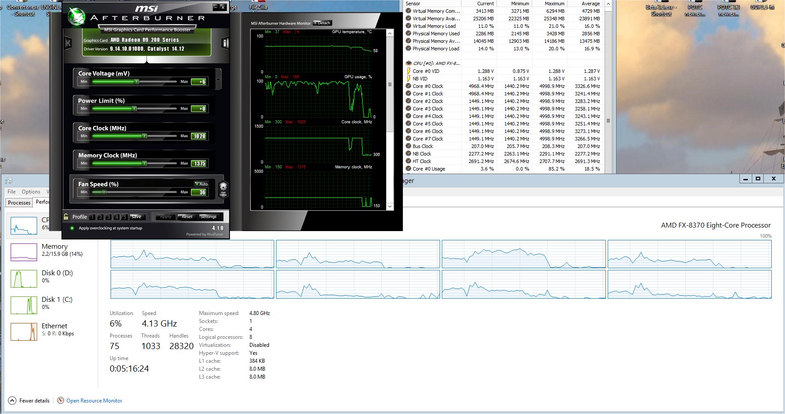This screenshot has width=785, height=414.
Task: Expand the Core Voltage dropdown arrow
Action: pos(218,80)
